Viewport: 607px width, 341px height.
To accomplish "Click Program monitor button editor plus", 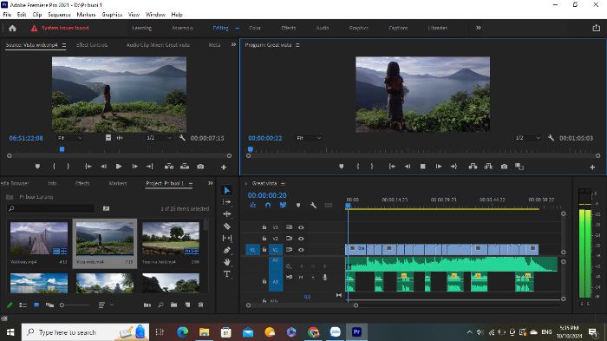I will 592,167.
